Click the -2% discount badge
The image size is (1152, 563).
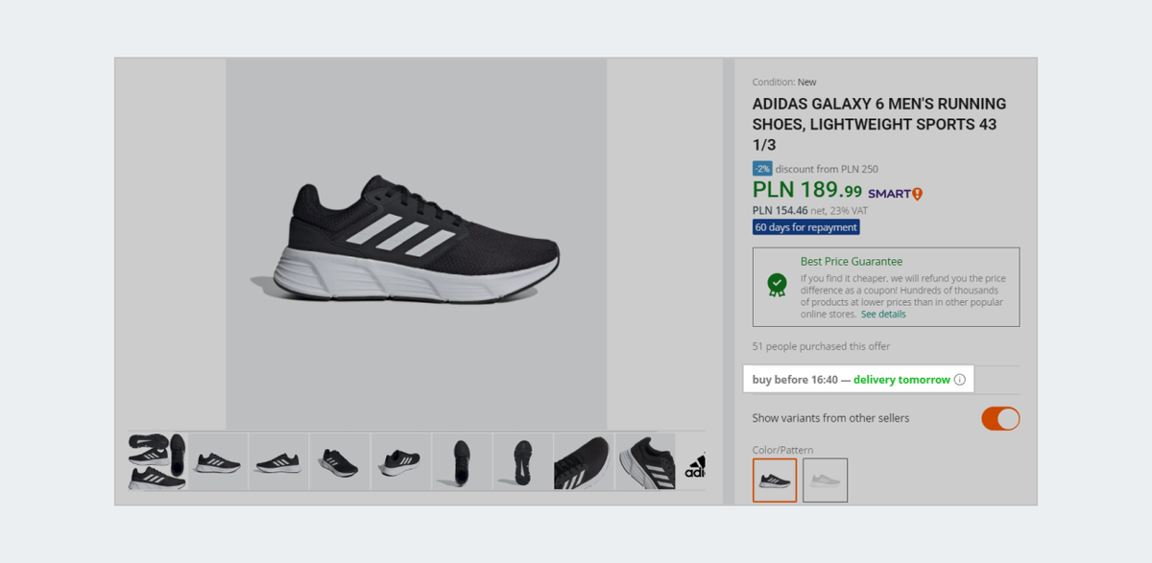click(762, 169)
